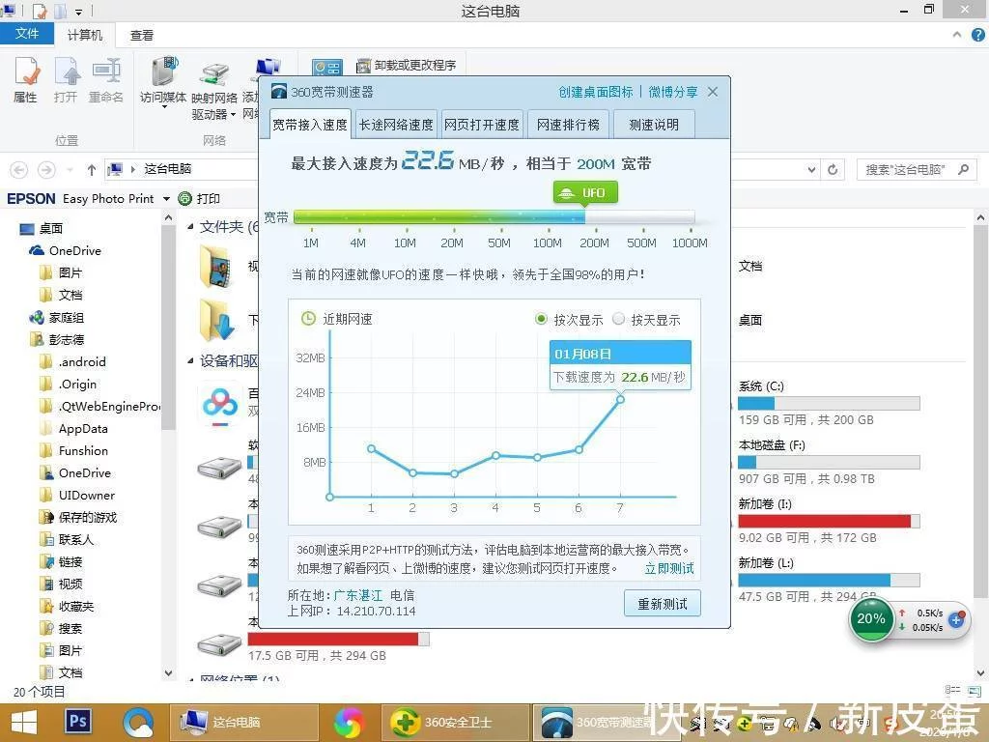Viewport: 989px width, 742px height.
Task: Open the 网速排行榜 tab
Action: pyautogui.click(x=568, y=125)
